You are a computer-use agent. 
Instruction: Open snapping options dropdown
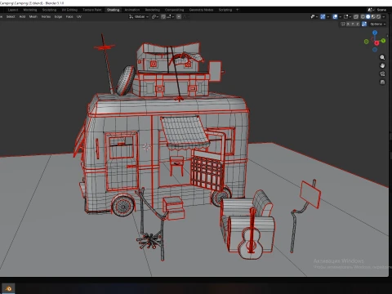point(171,17)
